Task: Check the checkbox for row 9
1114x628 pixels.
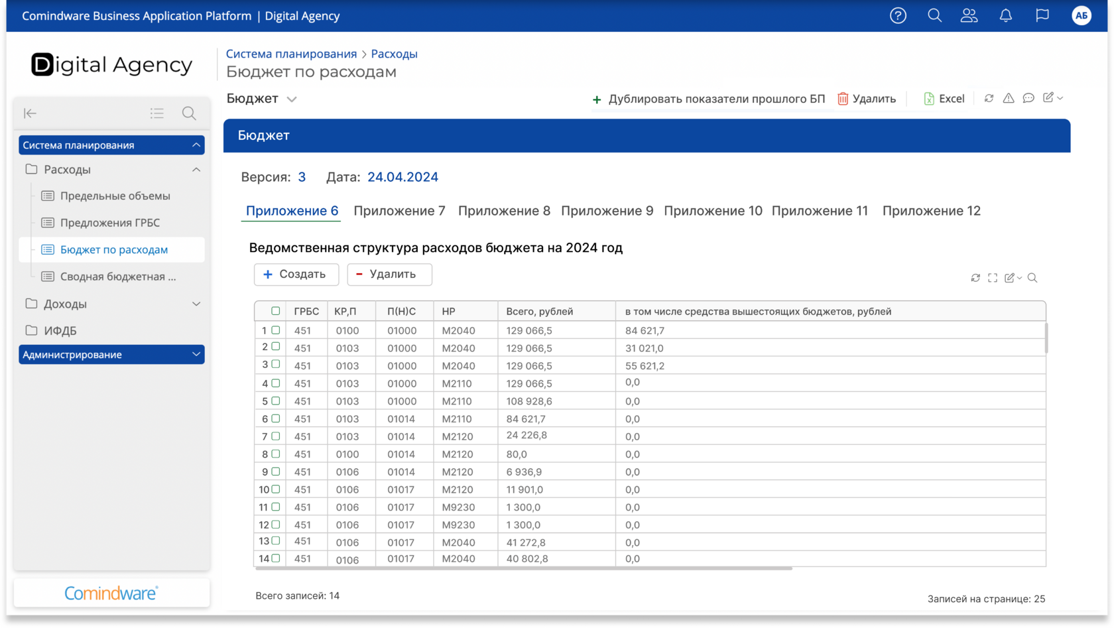Action: point(276,471)
